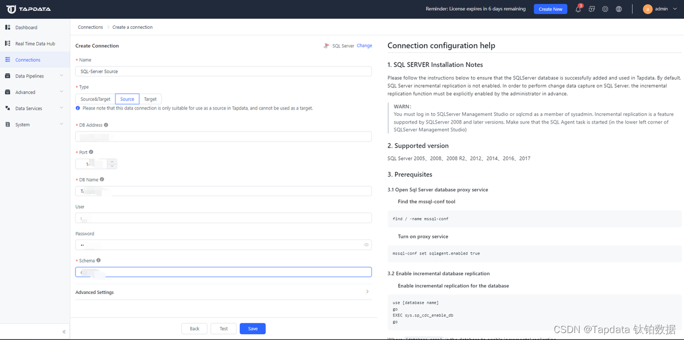Image resolution: width=684 pixels, height=340 pixels.
Task: Click the 'find / -name mssql-conf' code line
Action: pyautogui.click(x=421, y=219)
